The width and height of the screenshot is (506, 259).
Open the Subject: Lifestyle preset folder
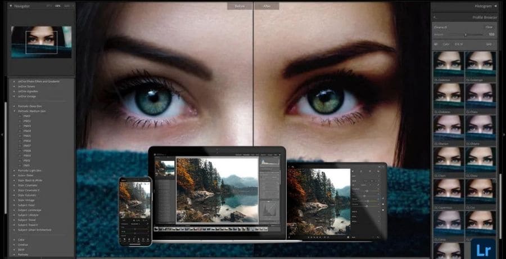(28, 215)
